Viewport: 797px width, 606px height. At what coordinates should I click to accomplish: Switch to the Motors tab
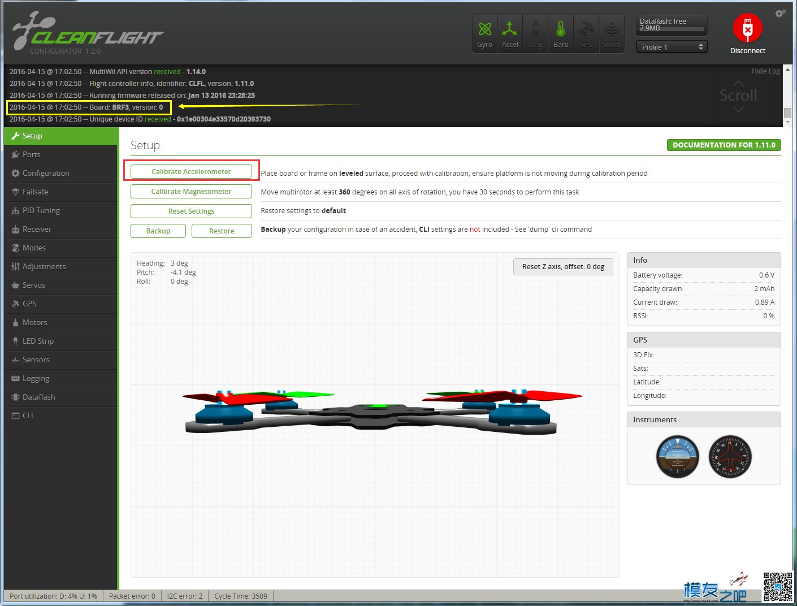[x=60, y=322]
